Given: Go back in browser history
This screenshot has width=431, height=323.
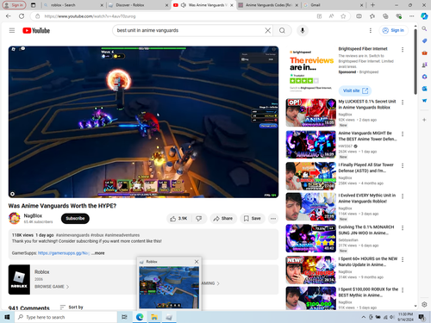Looking at the screenshot, I should tap(9, 16).
